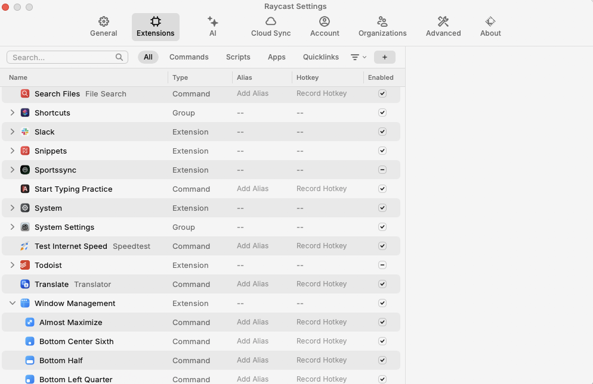Click the Slack extension icon
The image size is (593, 384).
point(25,132)
